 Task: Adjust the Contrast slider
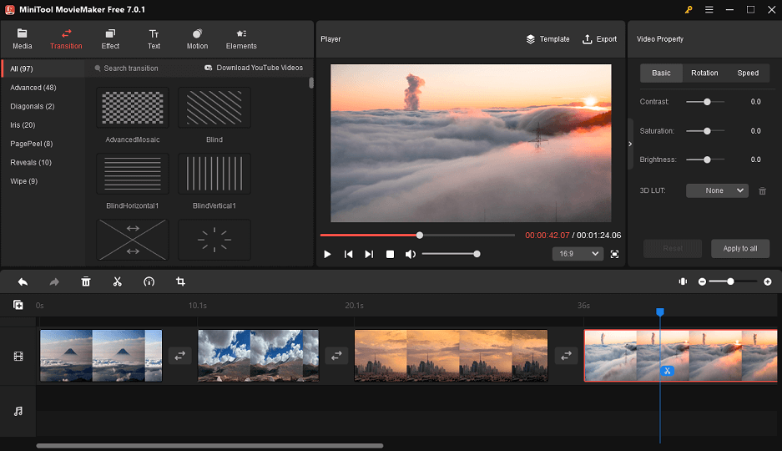click(x=705, y=102)
